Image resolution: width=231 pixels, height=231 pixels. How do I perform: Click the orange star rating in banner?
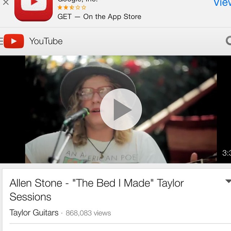[72, 7]
